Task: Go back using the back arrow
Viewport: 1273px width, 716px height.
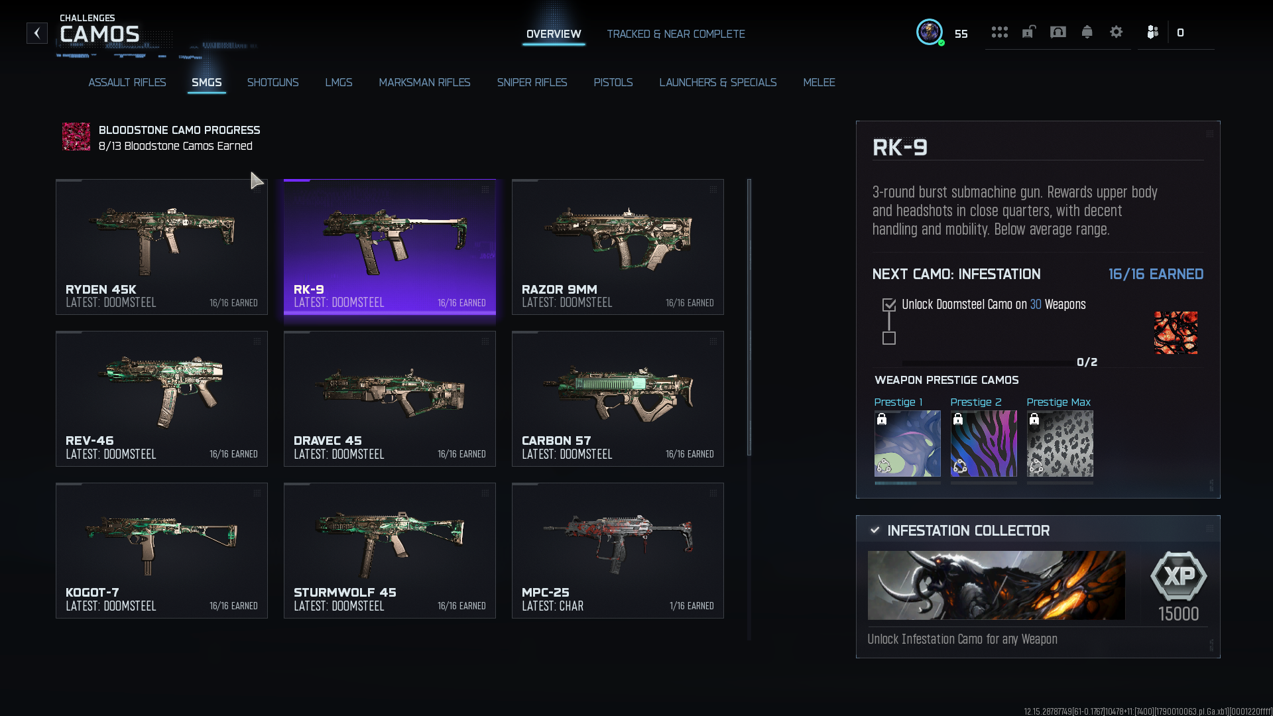Action: pos(37,33)
